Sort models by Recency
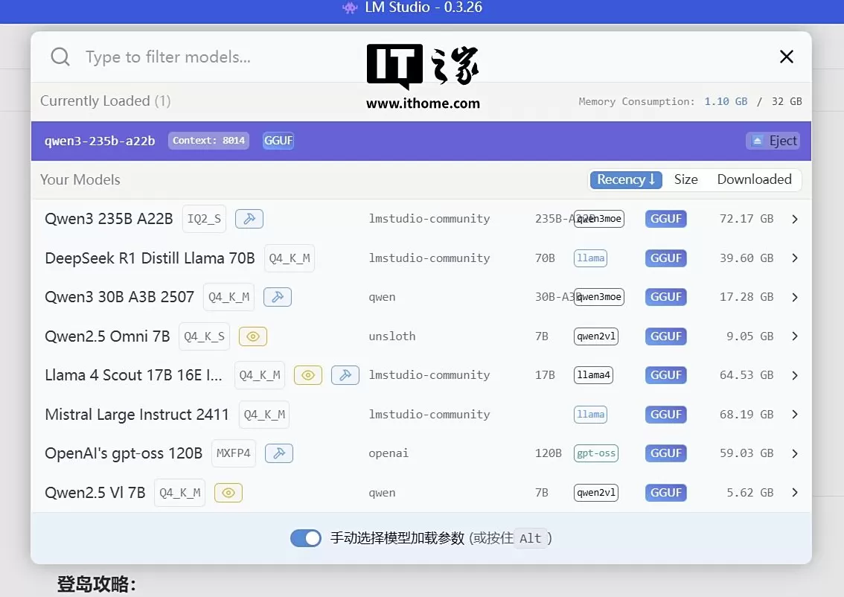844x597 pixels. pyautogui.click(x=625, y=179)
